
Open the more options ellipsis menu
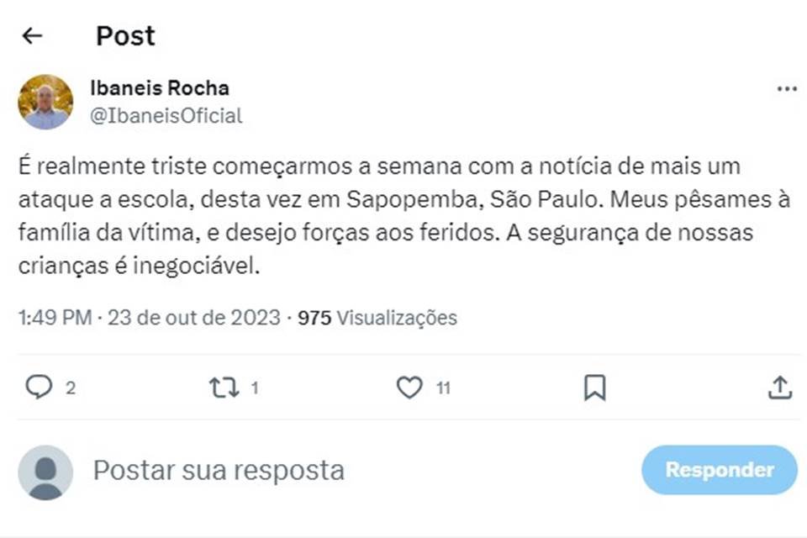(787, 89)
